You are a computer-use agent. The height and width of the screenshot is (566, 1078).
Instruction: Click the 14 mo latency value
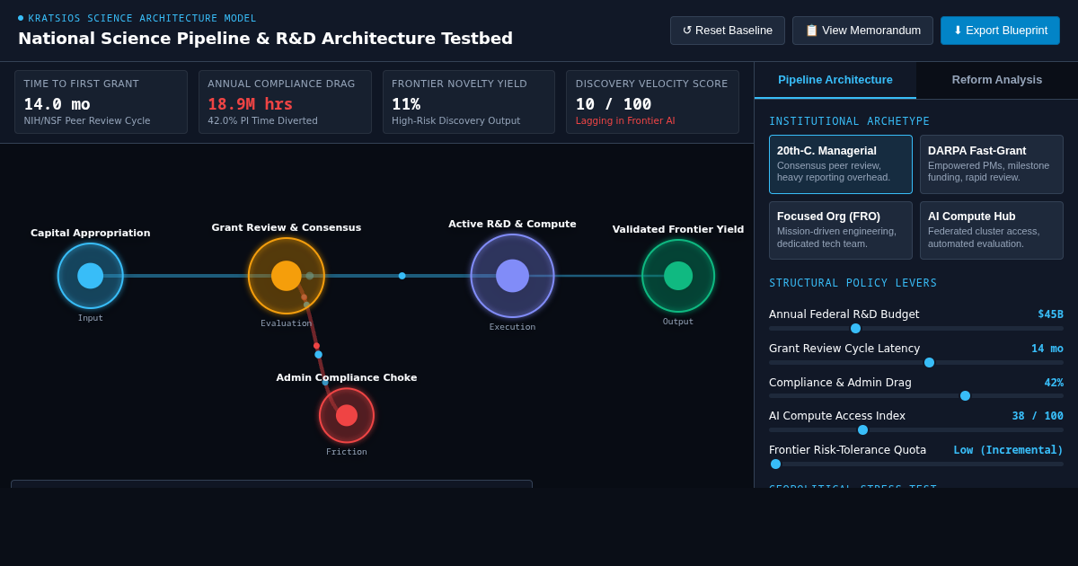click(x=1047, y=349)
